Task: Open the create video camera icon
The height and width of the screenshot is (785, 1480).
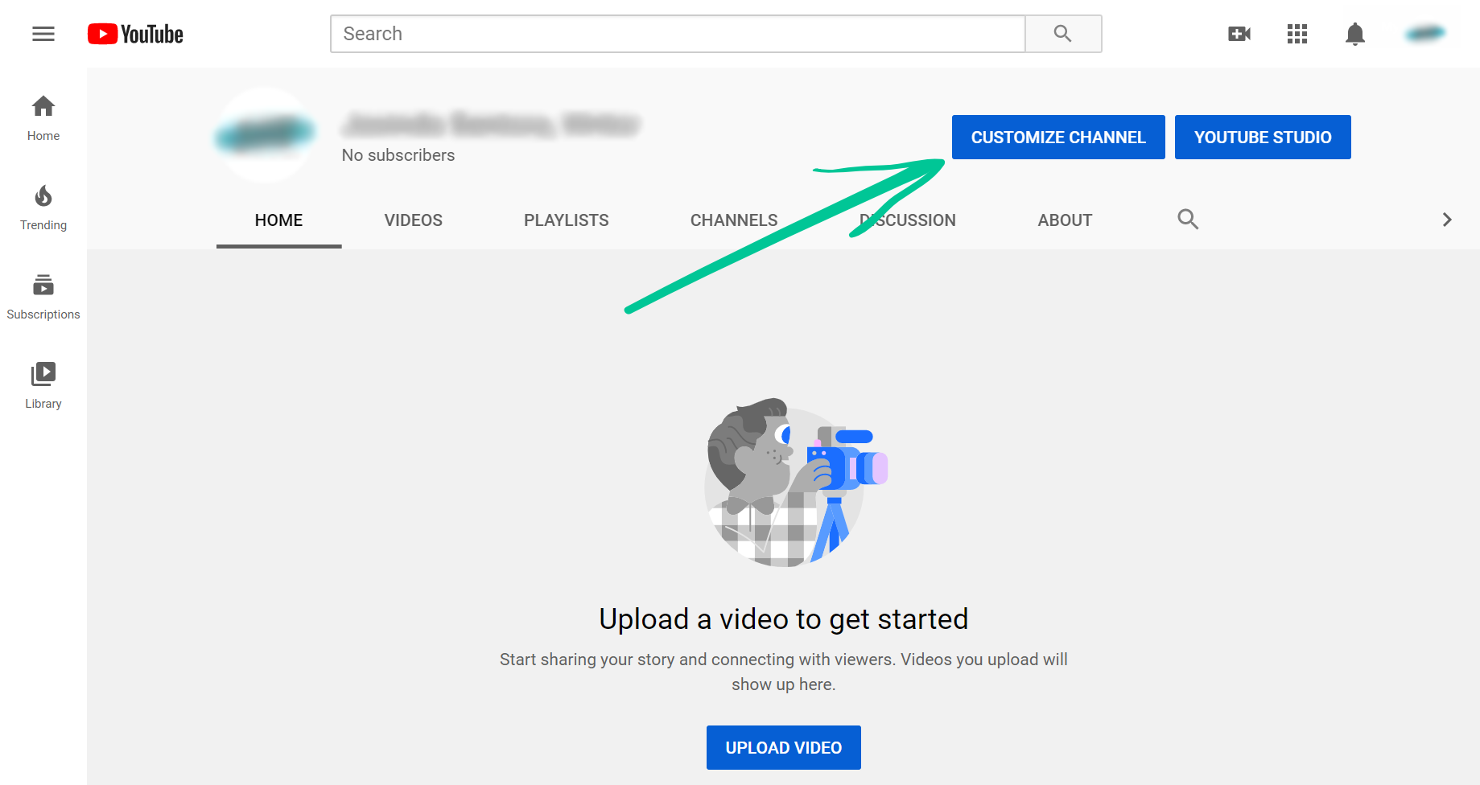Action: pyautogui.click(x=1239, y=34)
